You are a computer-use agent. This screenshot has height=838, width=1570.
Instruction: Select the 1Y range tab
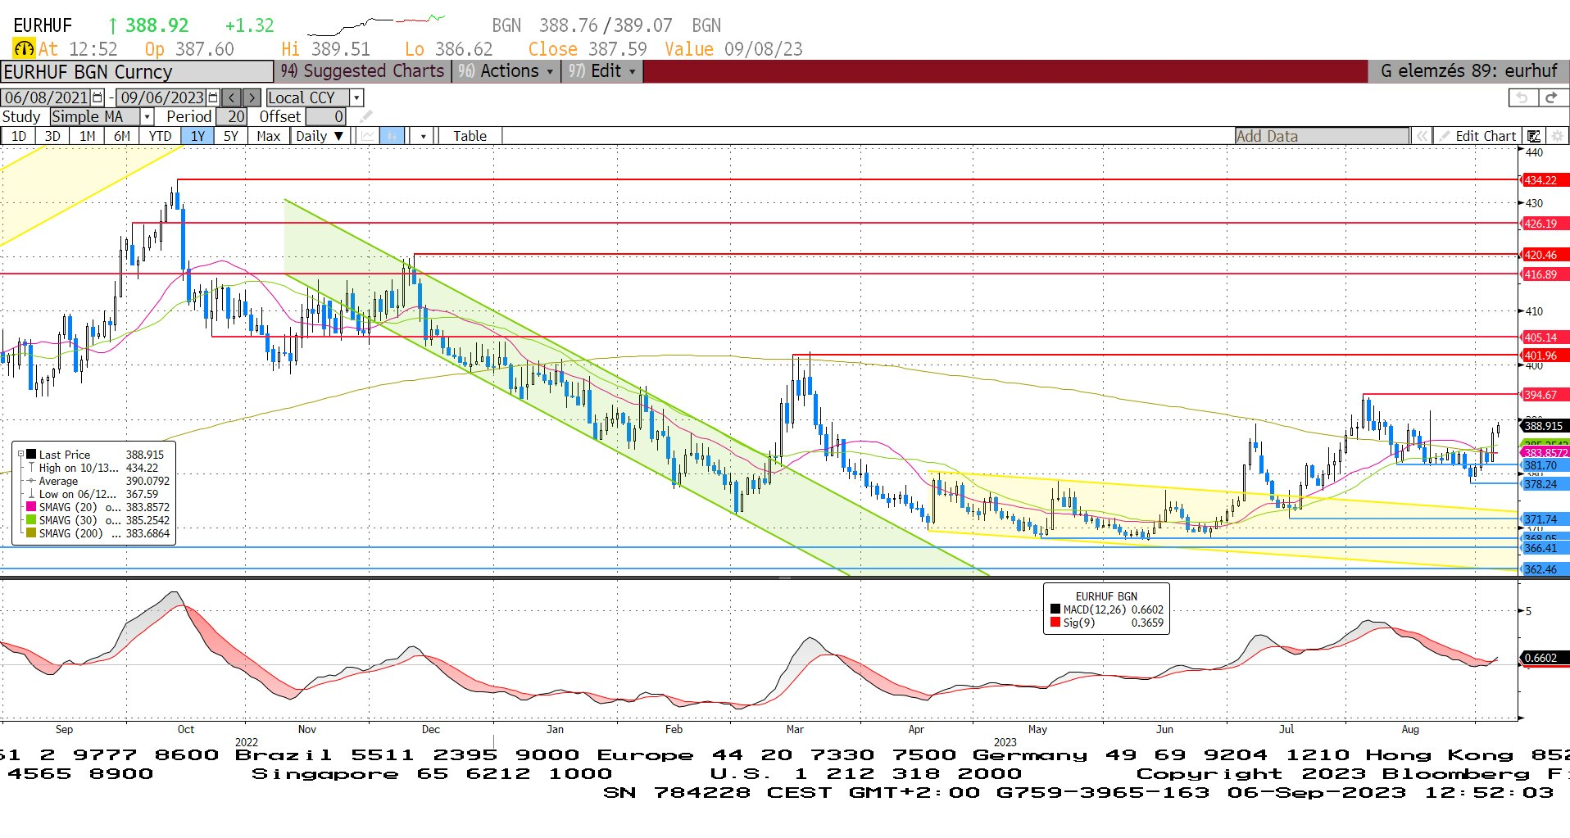click(197, 136)
